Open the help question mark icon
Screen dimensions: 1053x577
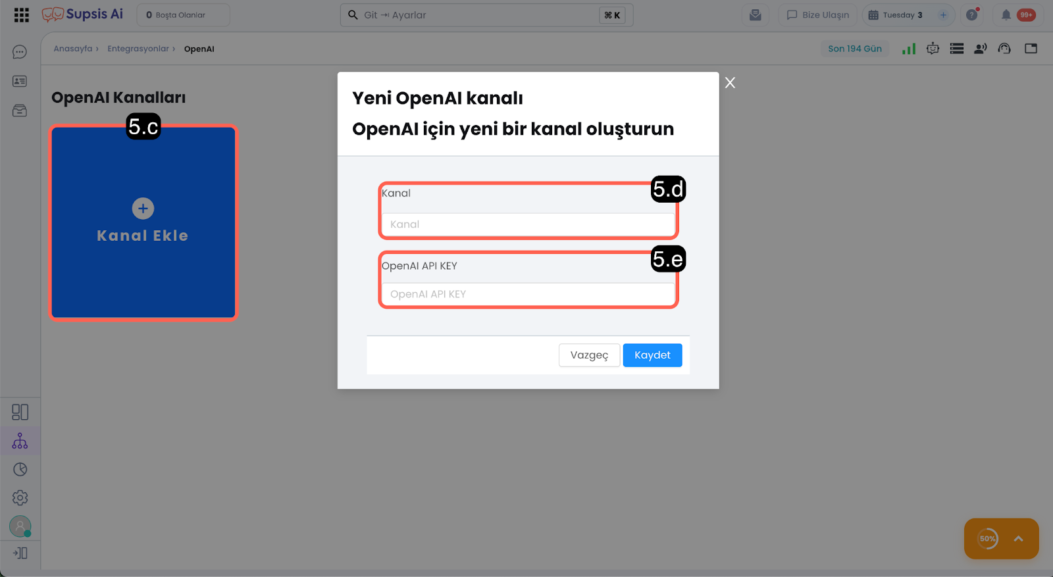(x=971, y=15)
